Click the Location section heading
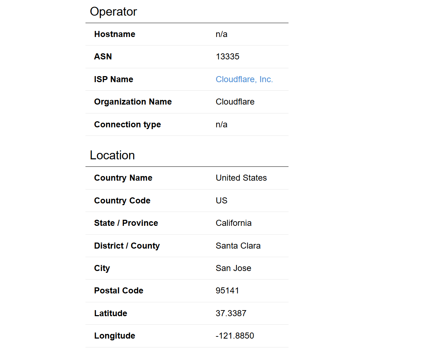The image size is (421, 356). click(112, 155)
